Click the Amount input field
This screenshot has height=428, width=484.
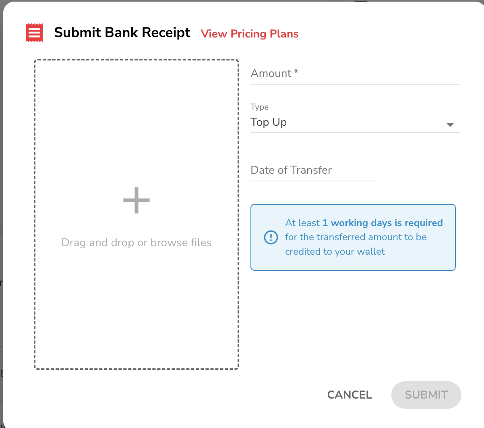pos(354,74)
